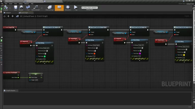Viewport: 195px width, 109px height.
Task: Click the Find toolbar icon
Action: coord(28,8)
